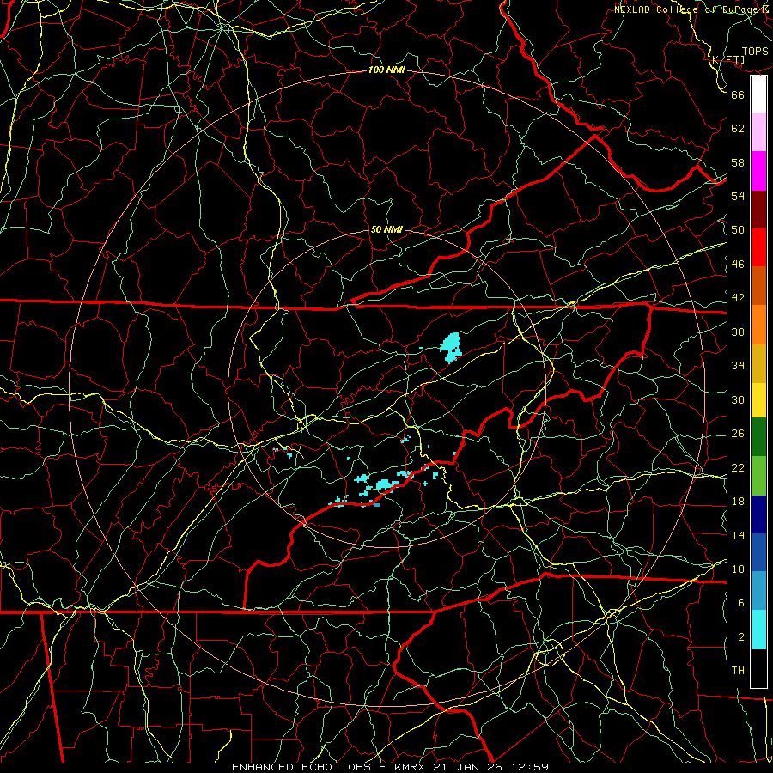Click the "TH" threshold label in legend

pyautogui.click(x=738, y=671)
